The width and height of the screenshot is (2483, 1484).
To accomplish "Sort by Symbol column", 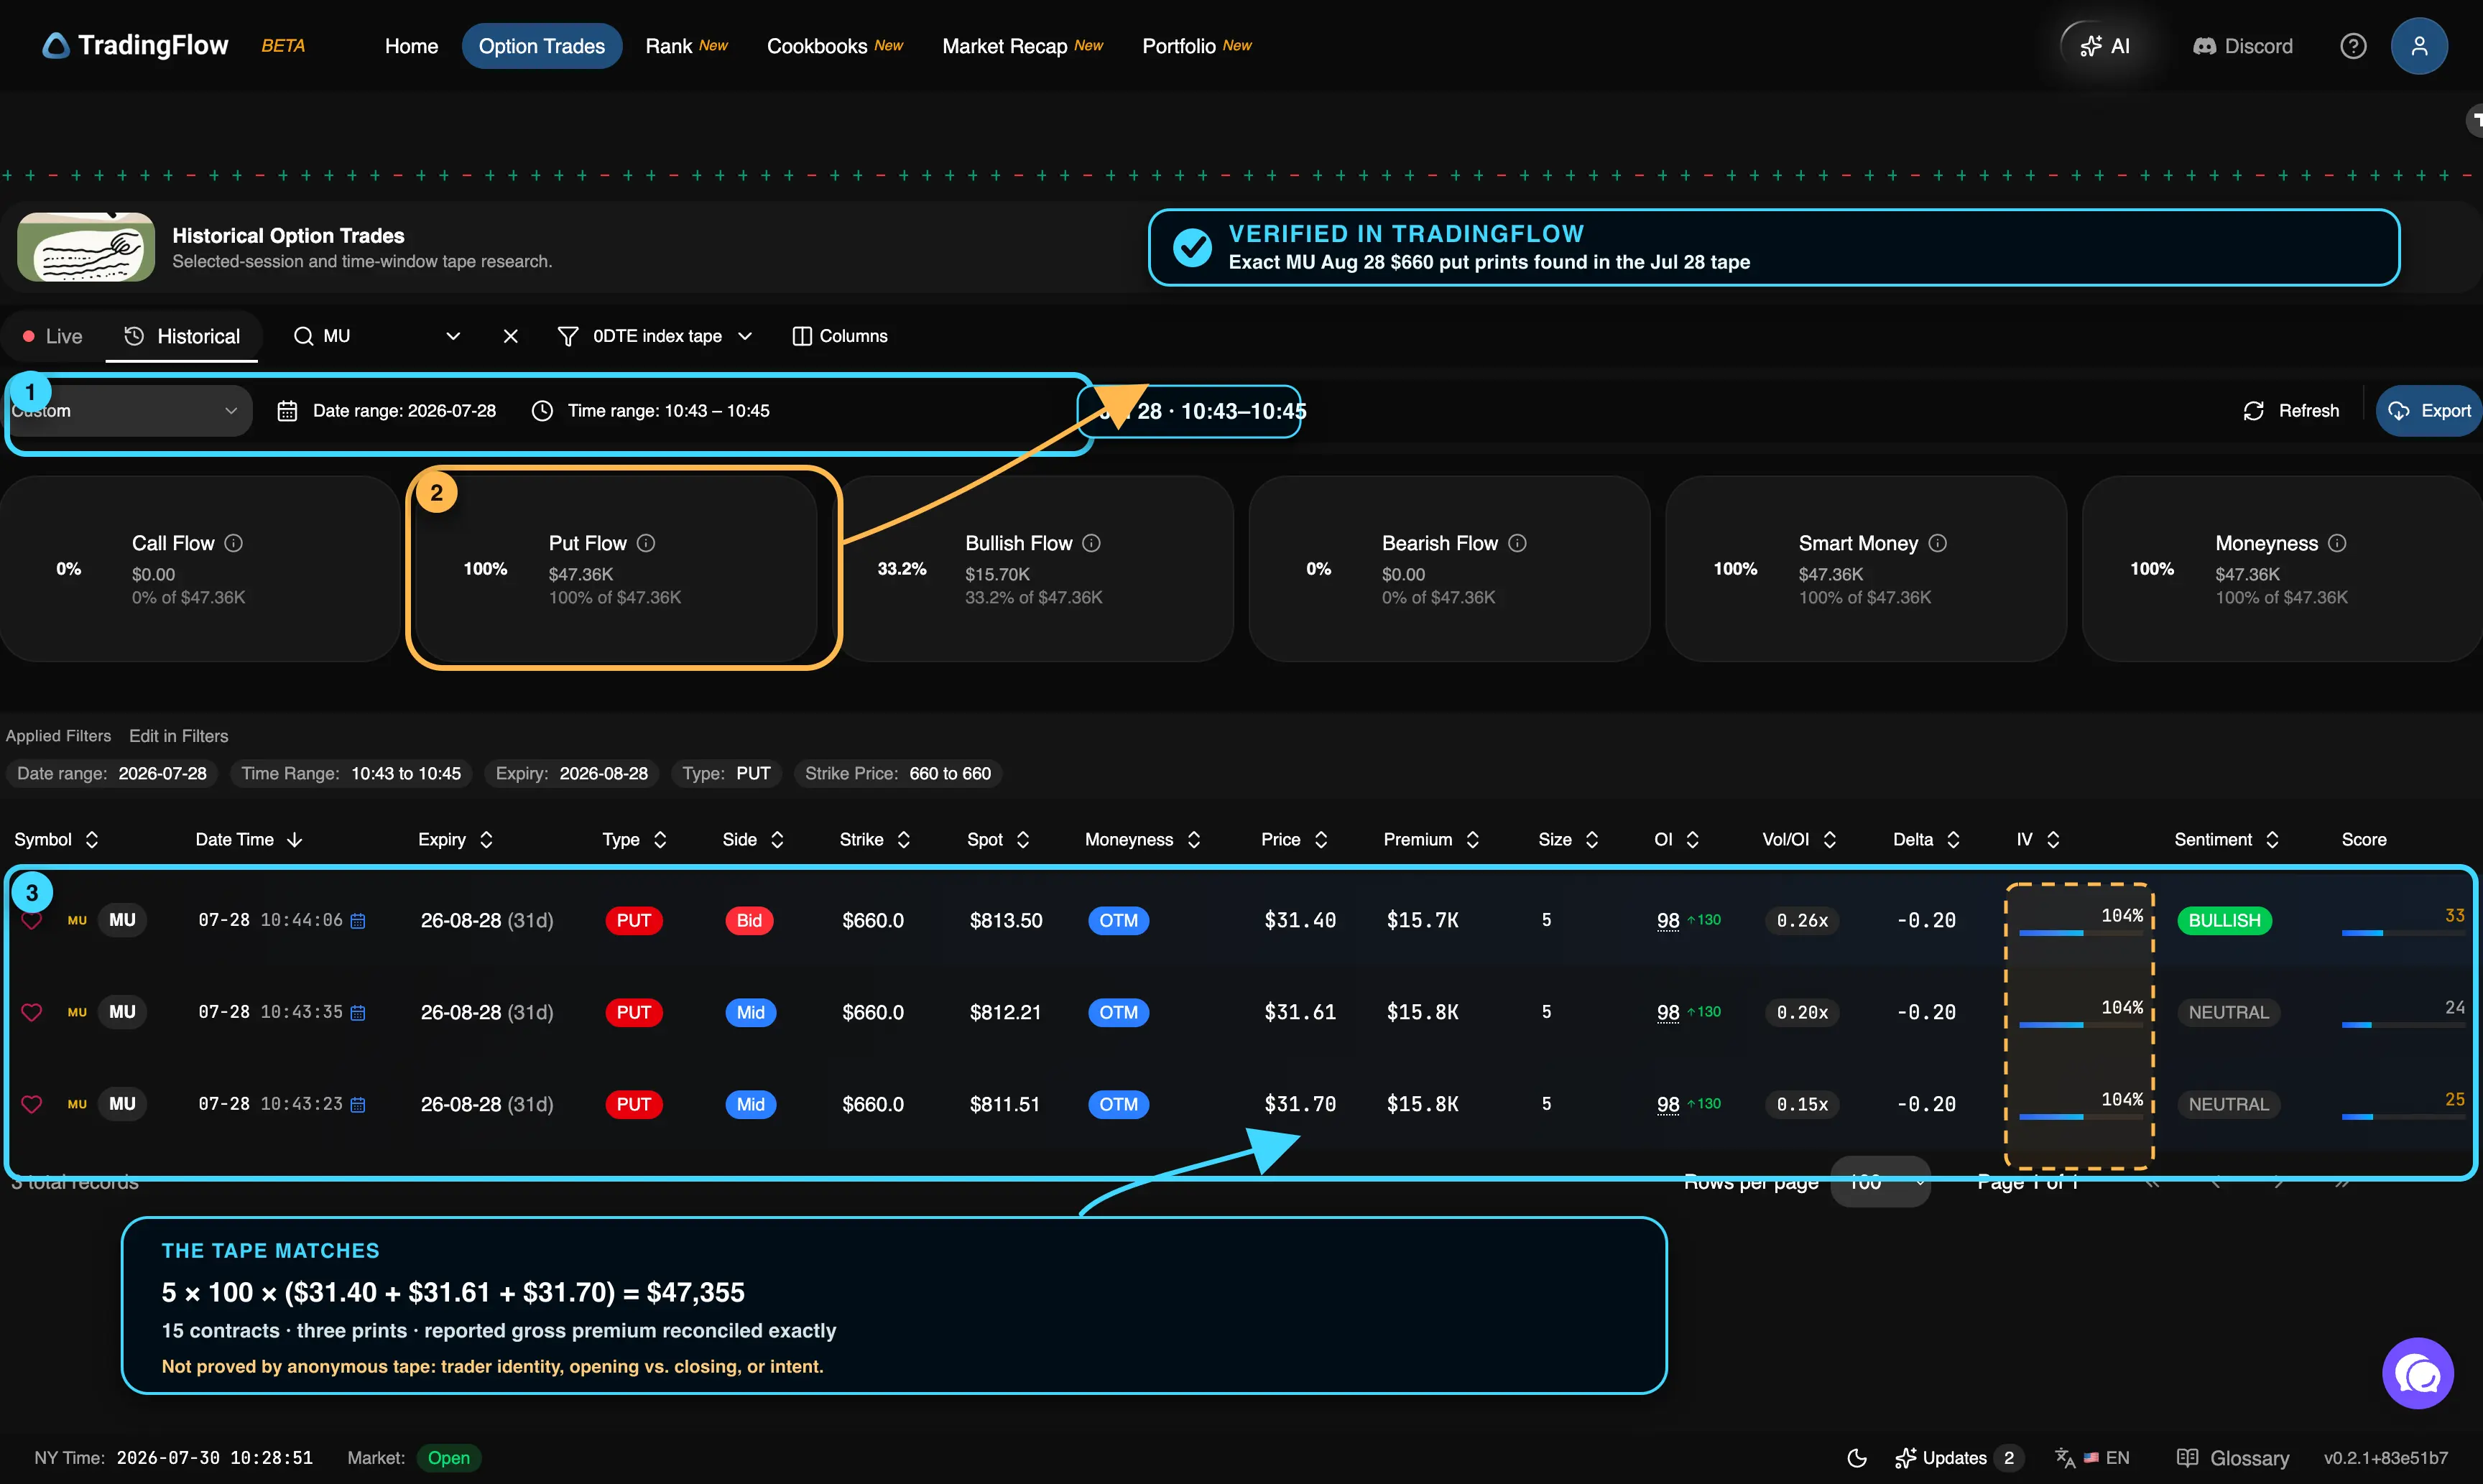I will (56, 840).
